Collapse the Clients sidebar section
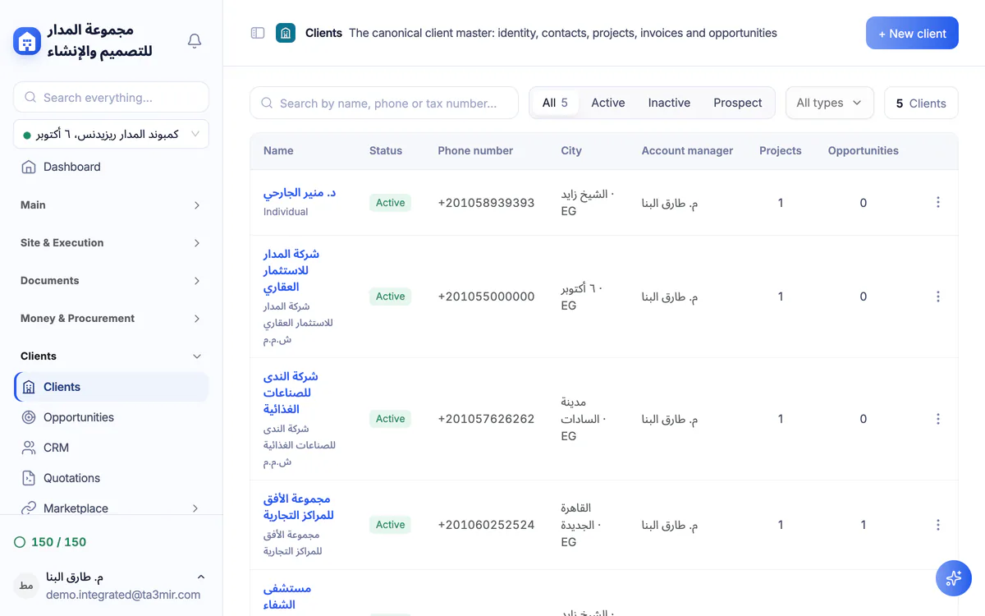The width and height of the screenshot is (985, 616). pos(111,356)
